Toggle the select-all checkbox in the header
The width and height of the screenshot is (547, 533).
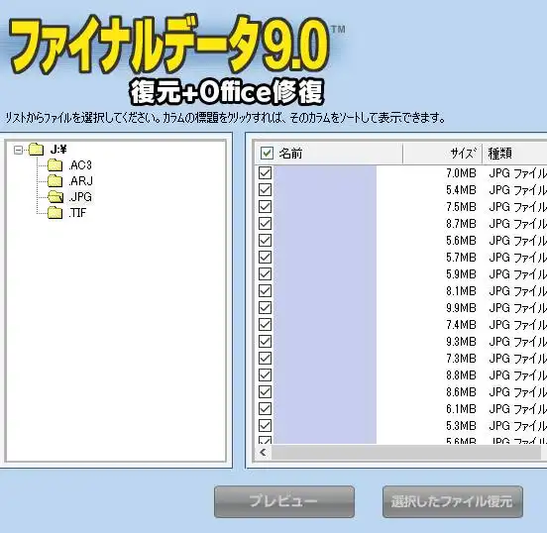tap(267, 153)
